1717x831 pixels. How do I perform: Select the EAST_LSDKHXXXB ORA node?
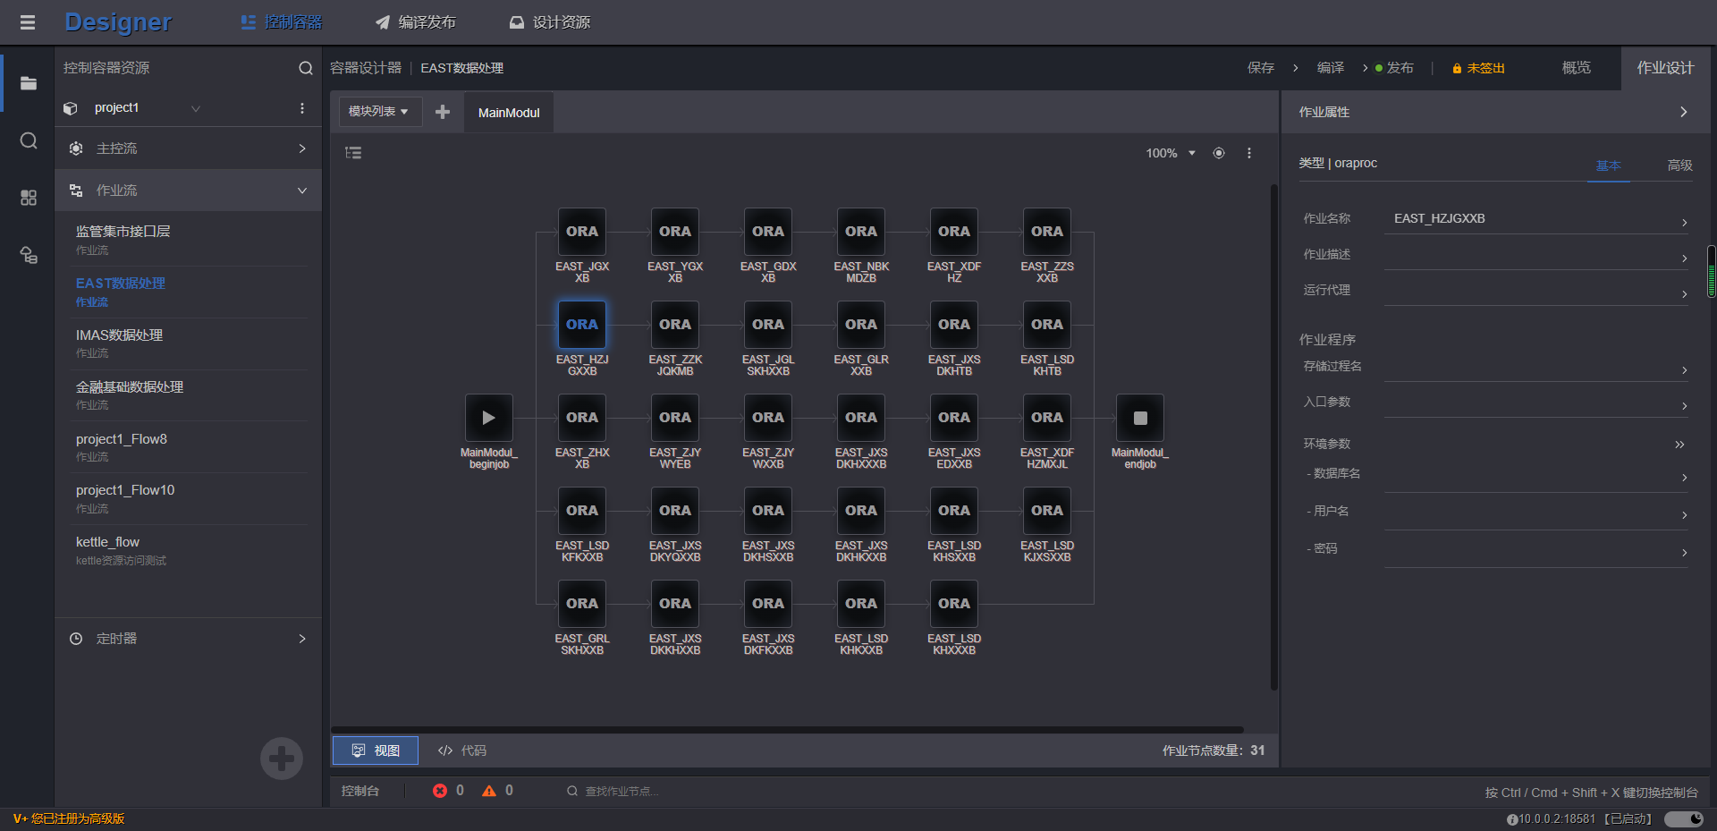(954, 604)
